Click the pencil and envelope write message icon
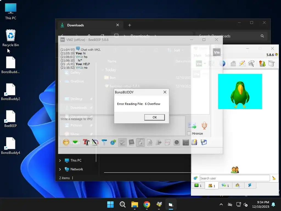 click(242, 63)
